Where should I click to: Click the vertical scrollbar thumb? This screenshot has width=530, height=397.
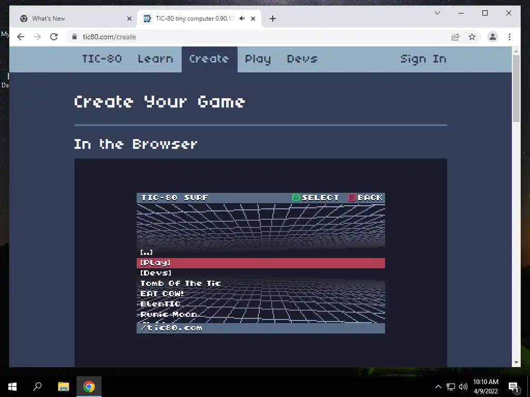coord(516,88)
